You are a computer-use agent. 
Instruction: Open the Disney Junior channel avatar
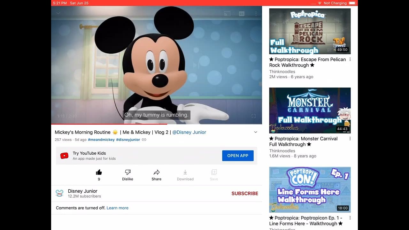[x=59, y=193]
